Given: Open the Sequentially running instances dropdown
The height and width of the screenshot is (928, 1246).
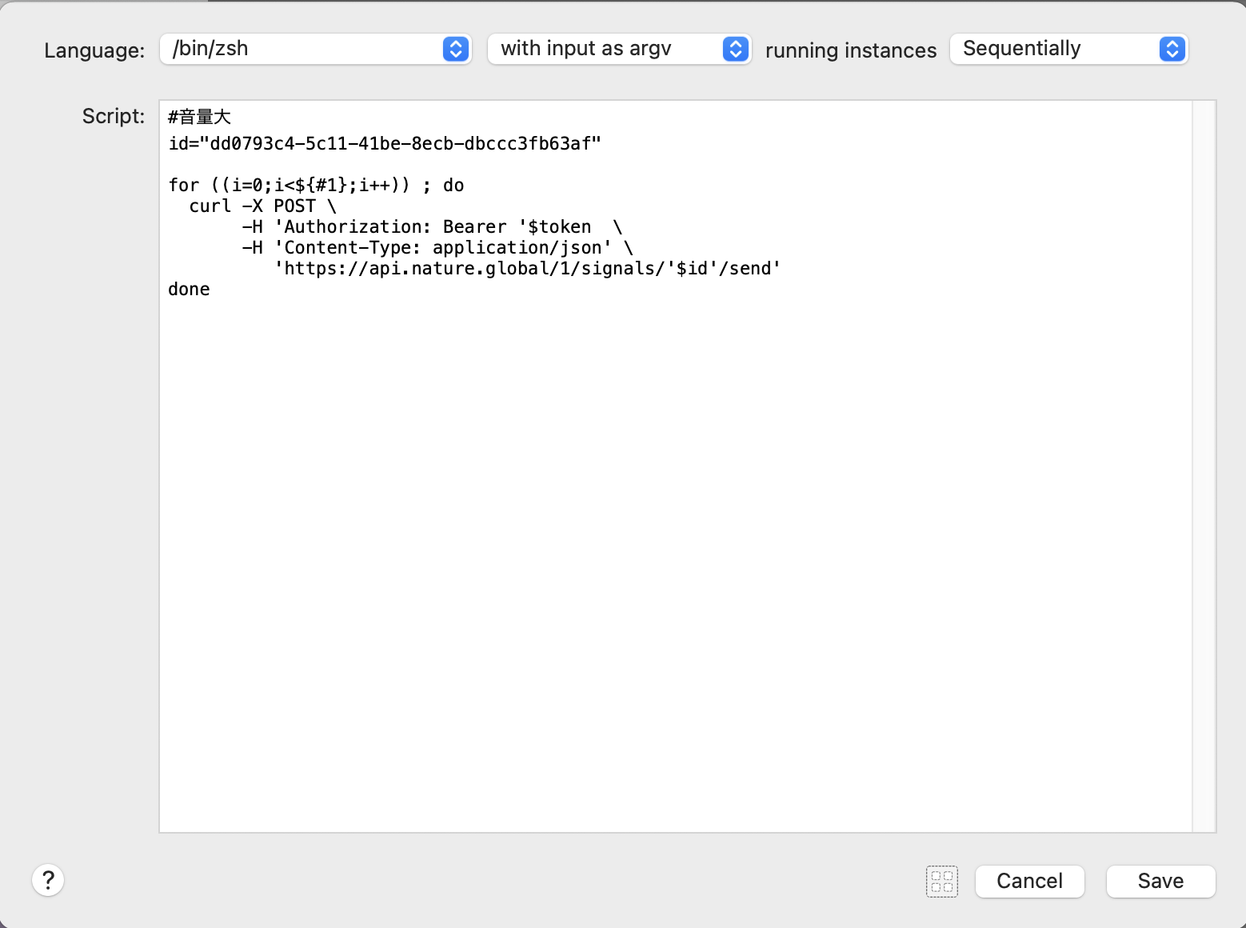Looking at the screenshot, I should point(1068,49).
